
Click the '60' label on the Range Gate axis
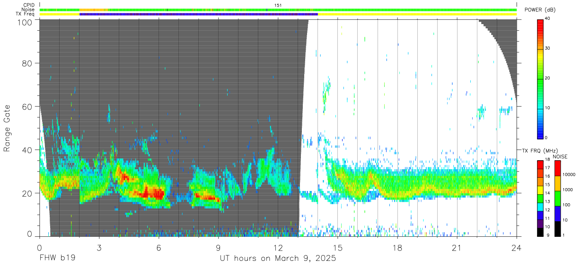coord(27,106)
